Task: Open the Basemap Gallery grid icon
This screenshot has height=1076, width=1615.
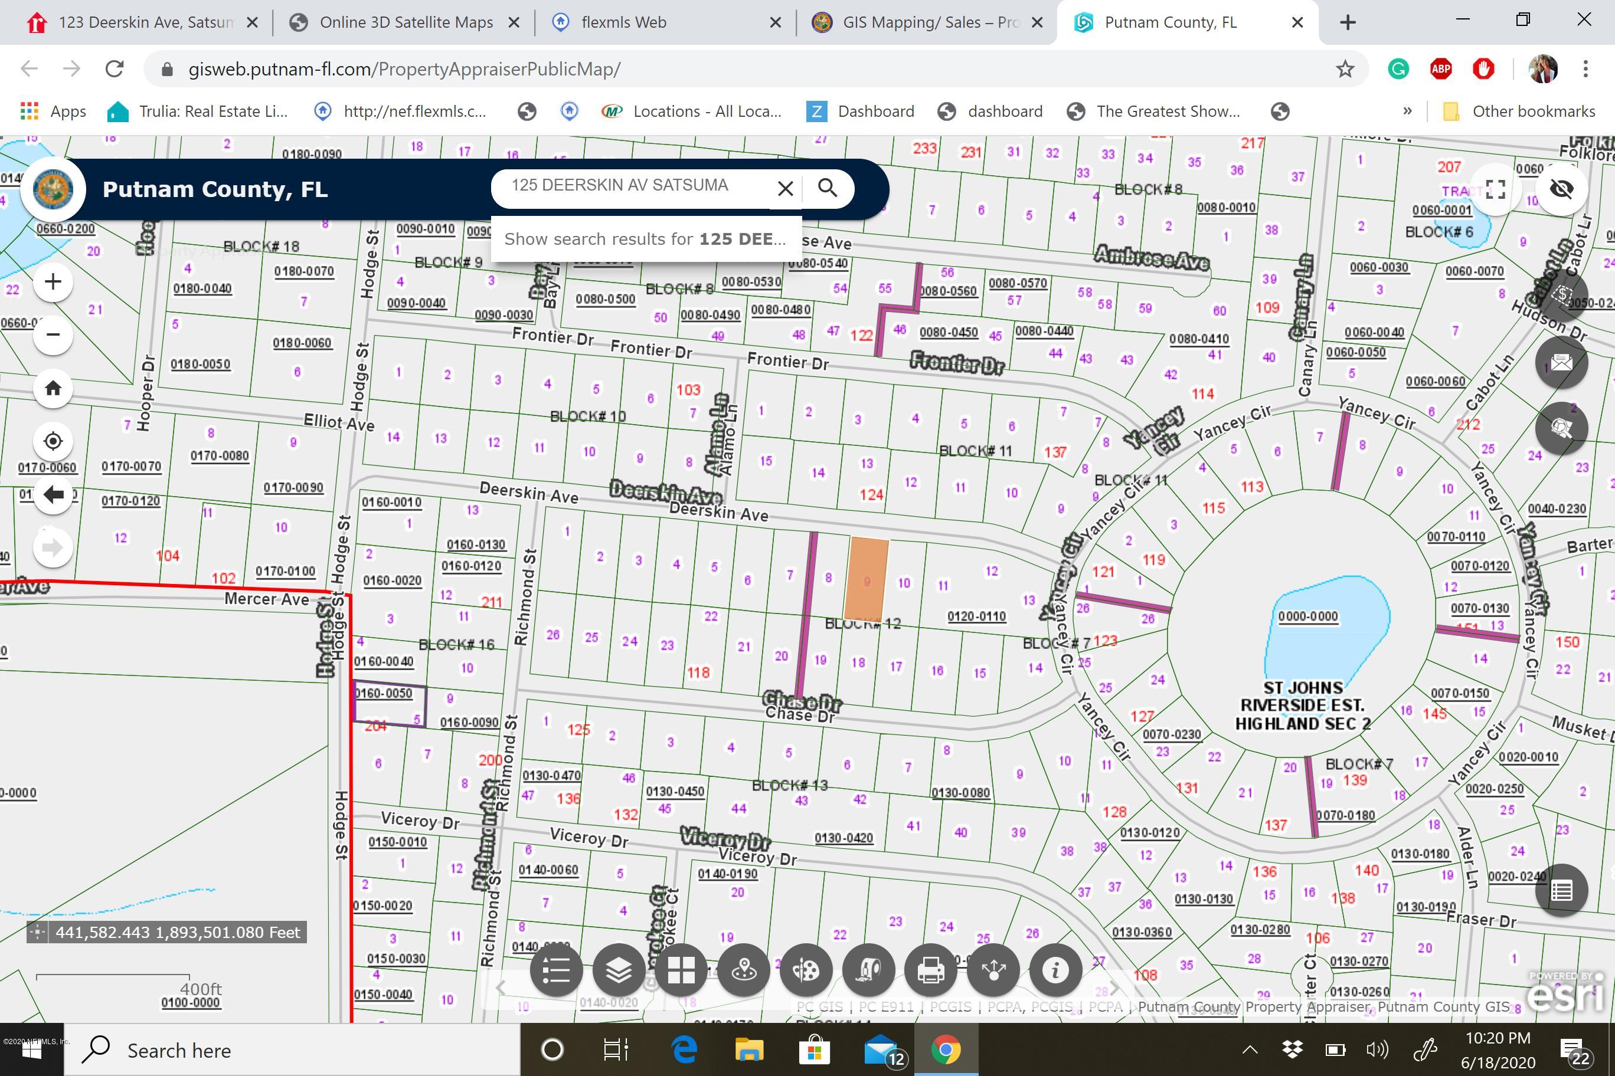Action: (x=681, y=970)
